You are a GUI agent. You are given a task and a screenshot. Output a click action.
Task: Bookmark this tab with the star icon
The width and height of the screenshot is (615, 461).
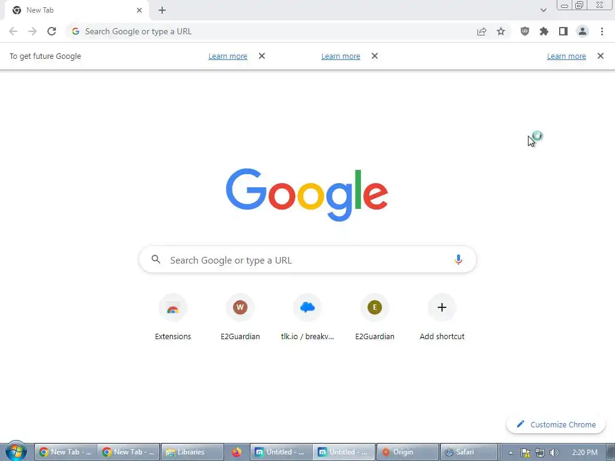pos(501,31)
